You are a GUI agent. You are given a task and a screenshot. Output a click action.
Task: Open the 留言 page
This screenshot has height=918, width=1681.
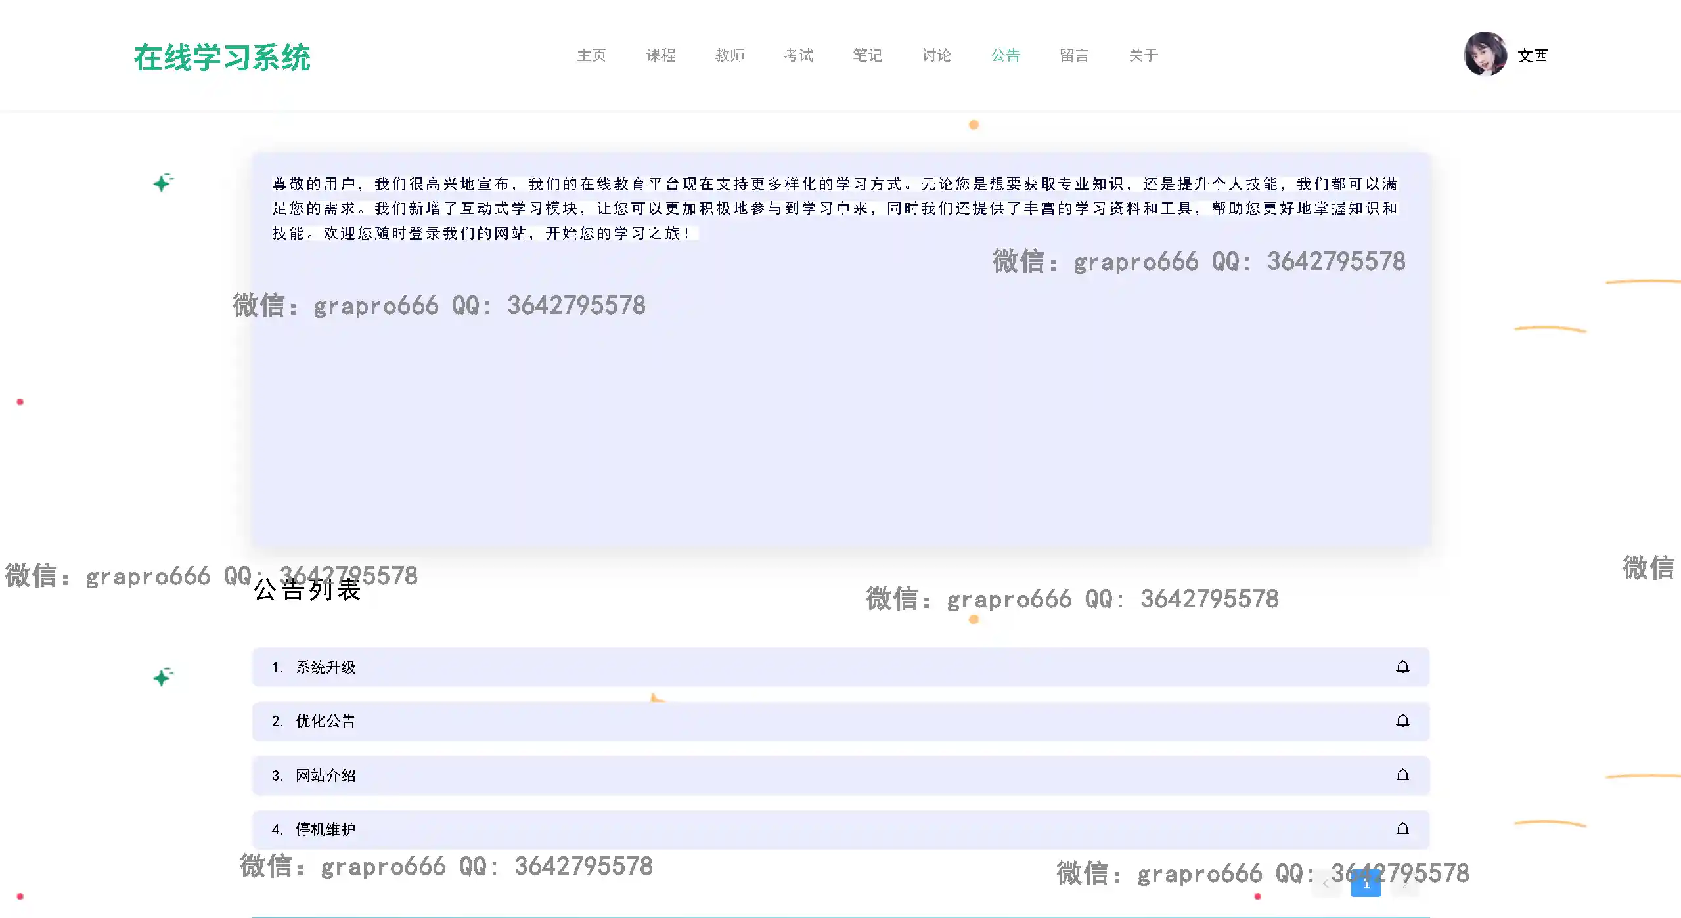[1074, 55]
